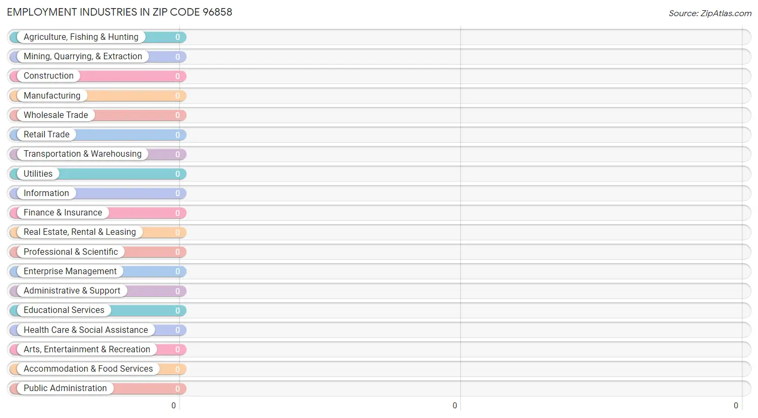
Task: Click the Educational Services label
Action: [x=64, y=310]
